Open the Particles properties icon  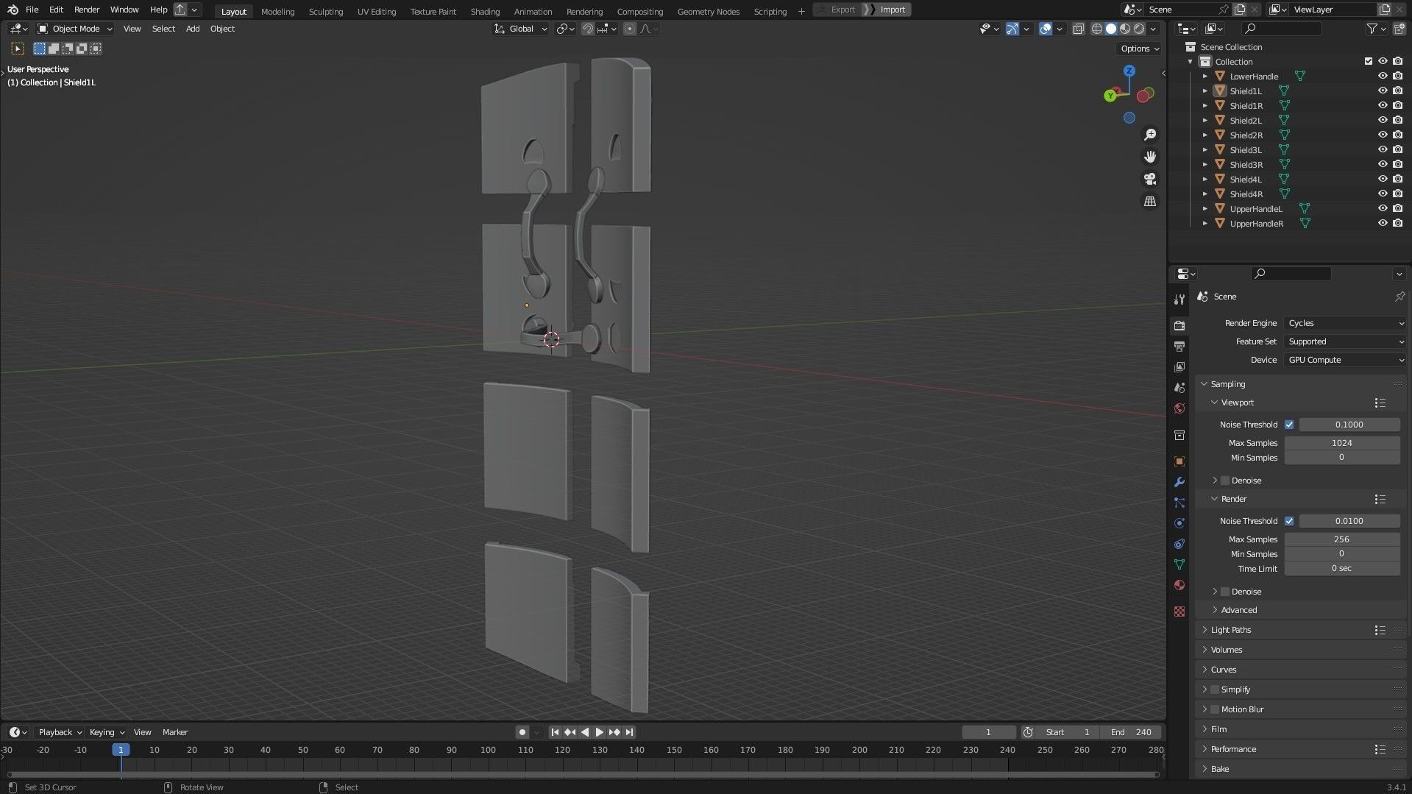coord(1179,503)
